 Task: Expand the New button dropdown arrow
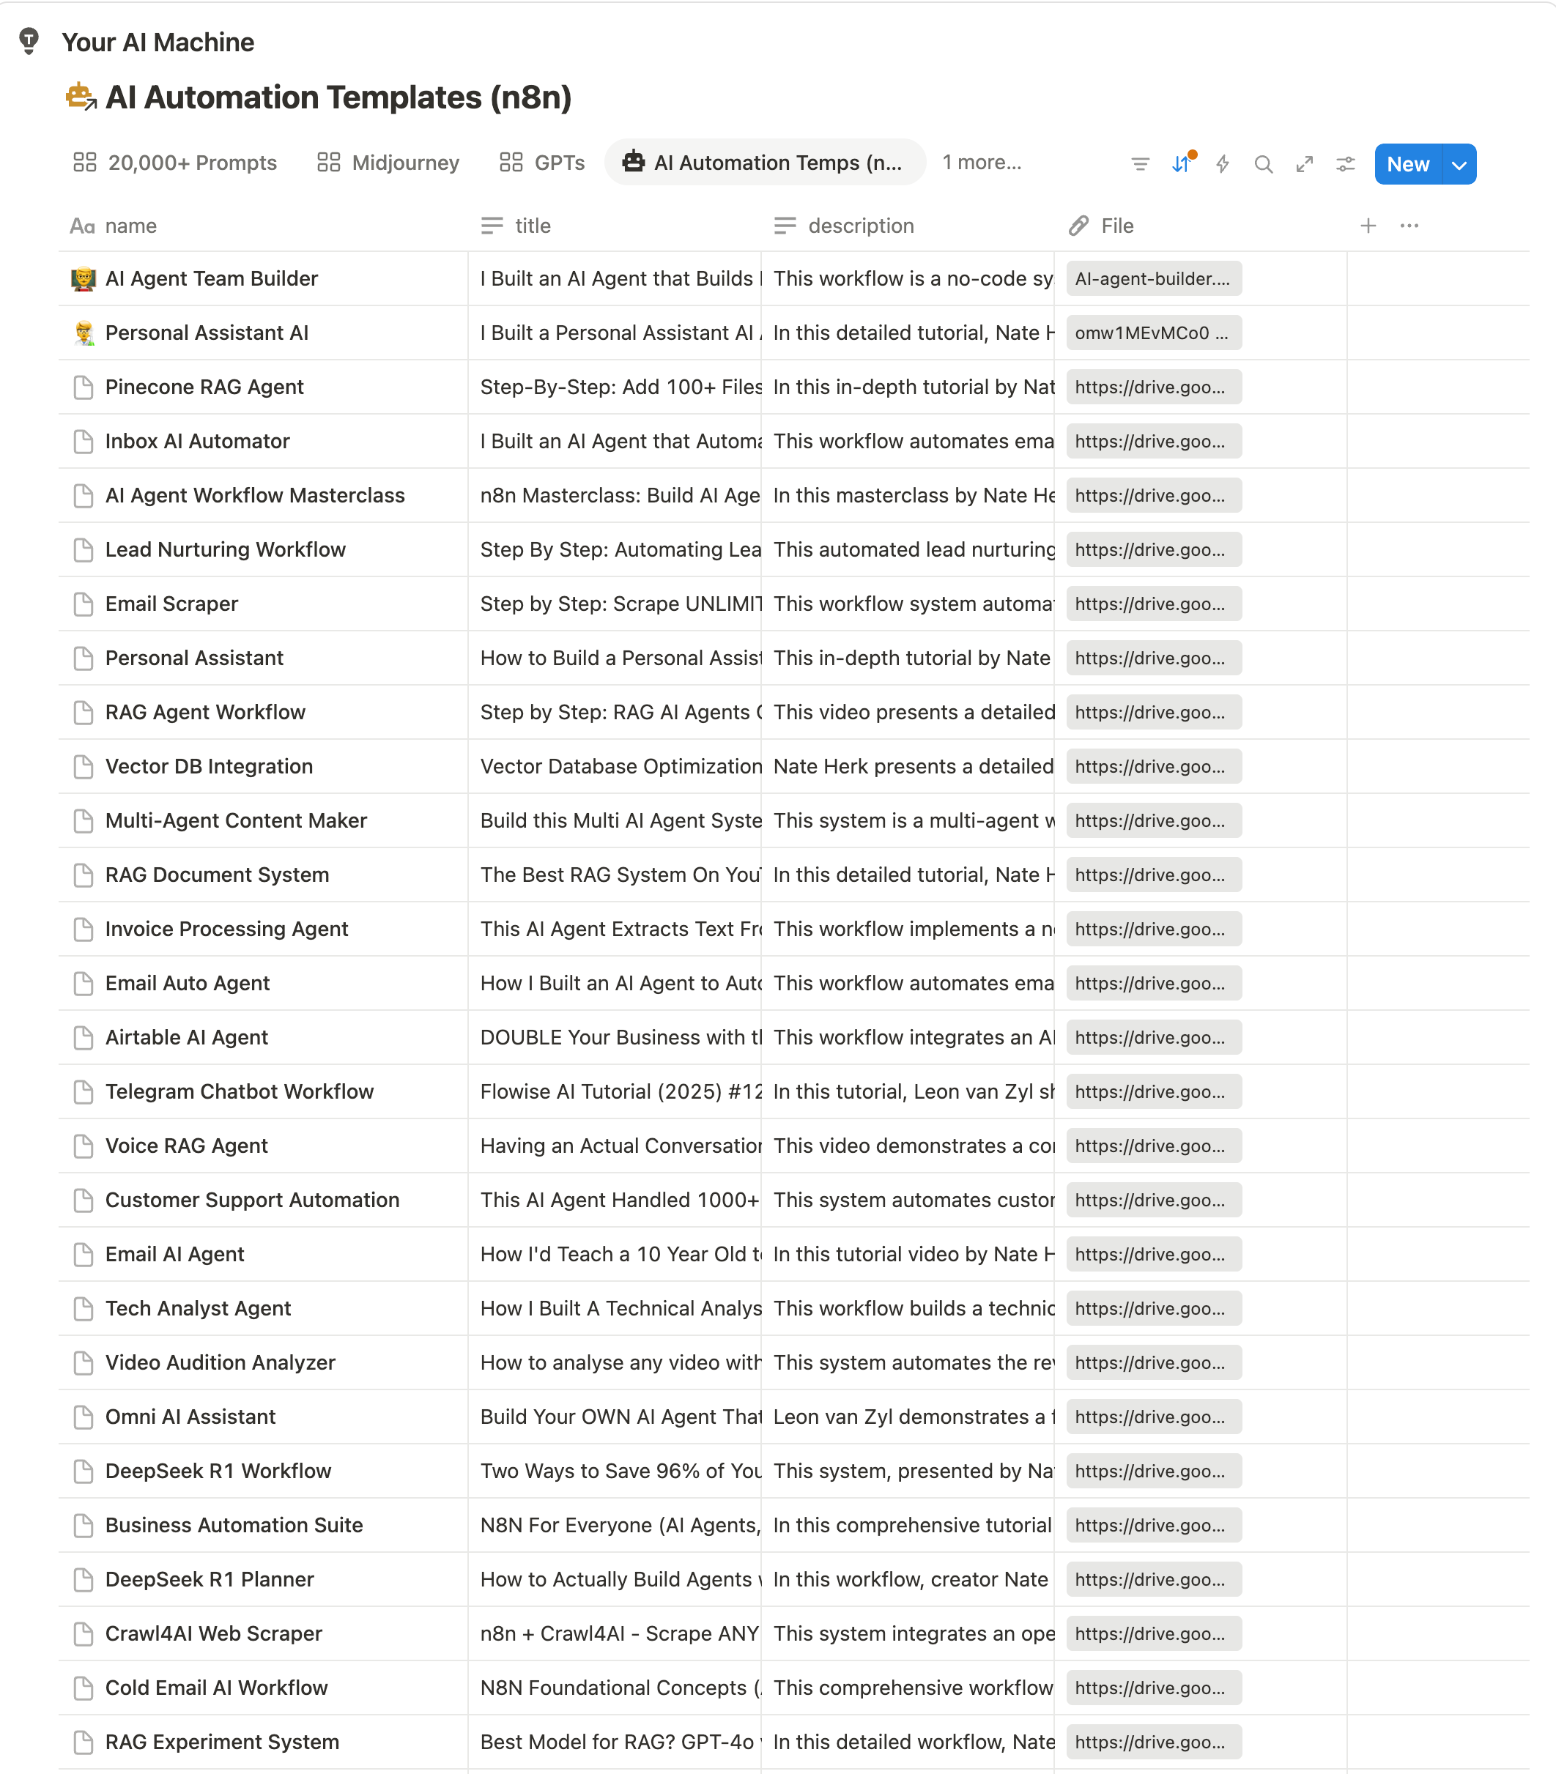[1460, 164]
